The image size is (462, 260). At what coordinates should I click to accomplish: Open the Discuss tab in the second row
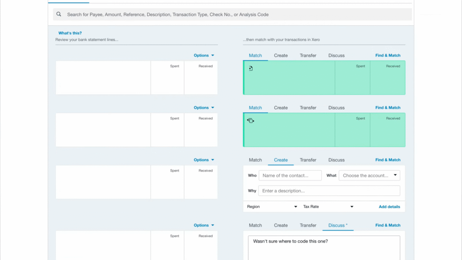point(336,108)
